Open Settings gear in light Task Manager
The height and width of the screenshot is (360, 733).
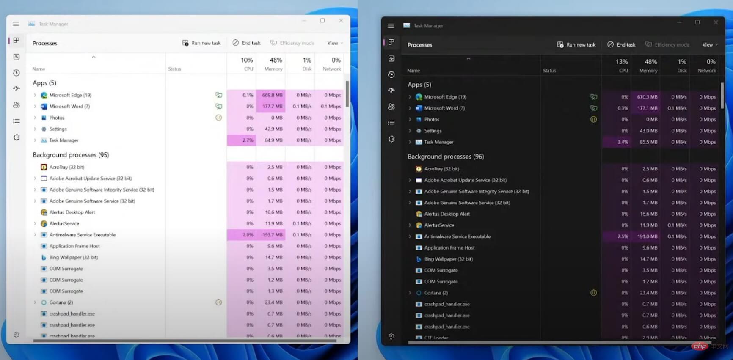[16, 334]
